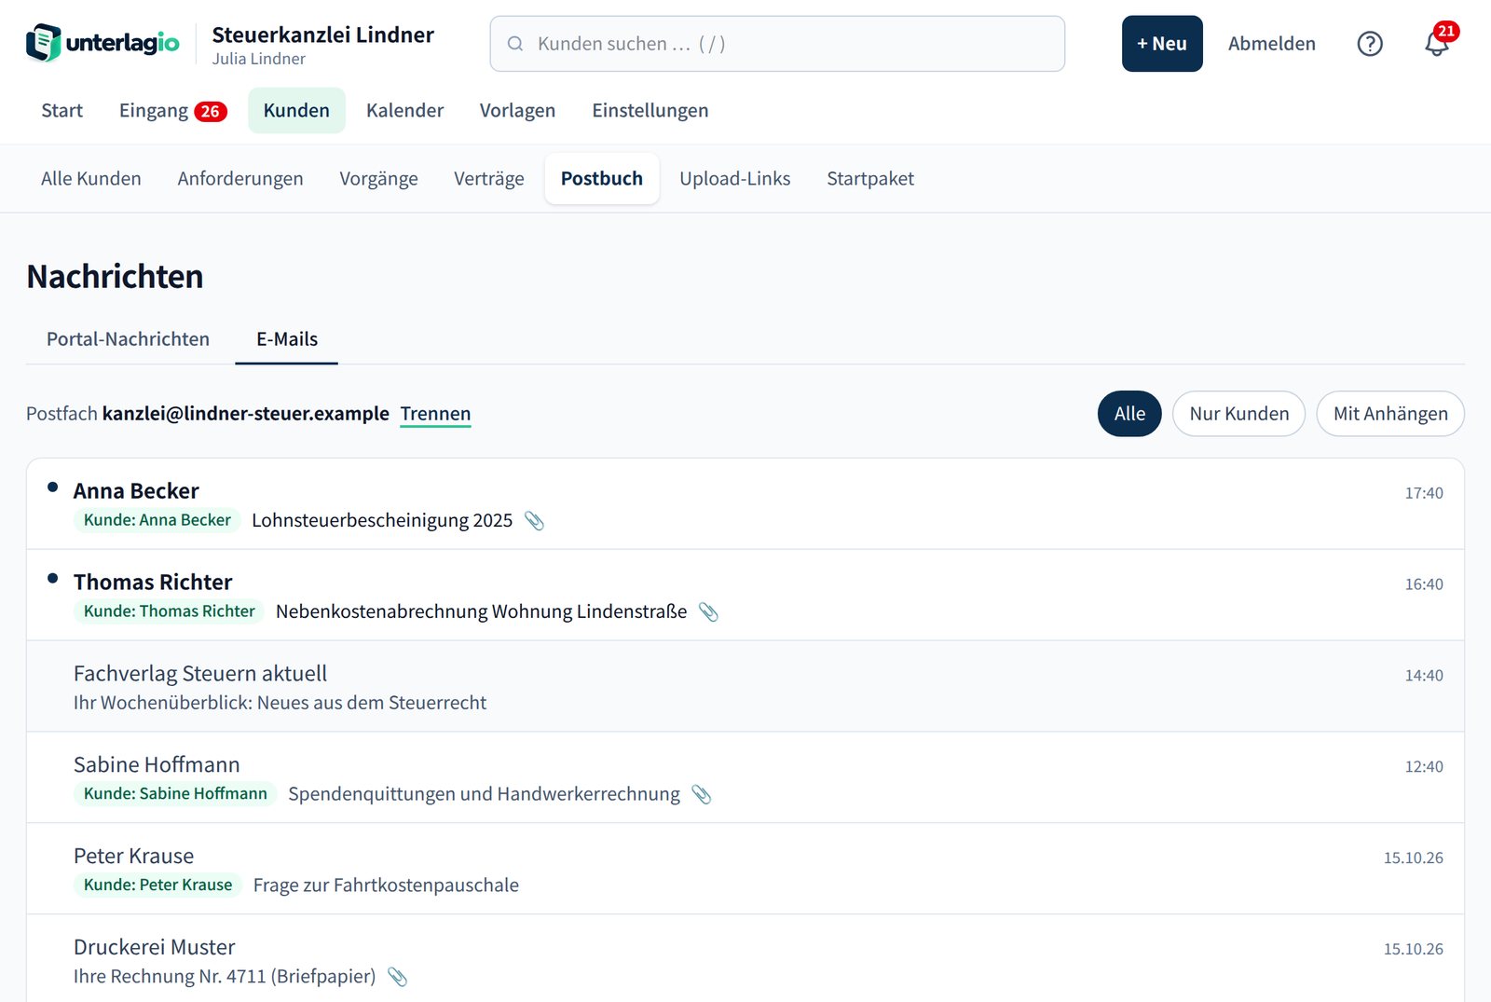1491x1002 pixels.
Task: Click paperclip icon on Lohnsteuerbescheinigung 2025 email
Action: coord(534,520)
